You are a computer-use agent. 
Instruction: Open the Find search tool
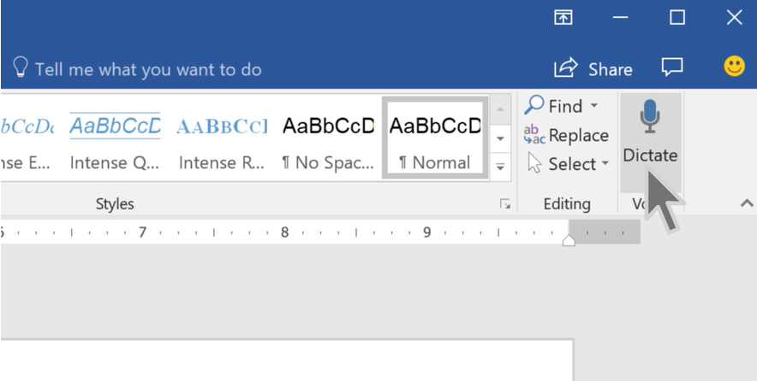(556, 106)
